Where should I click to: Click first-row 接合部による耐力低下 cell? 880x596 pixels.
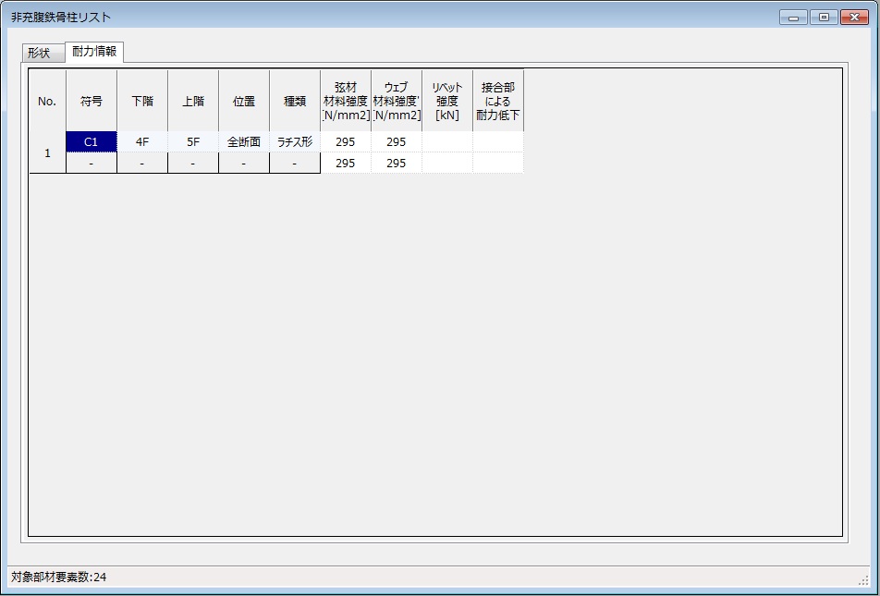pos(498,142)
